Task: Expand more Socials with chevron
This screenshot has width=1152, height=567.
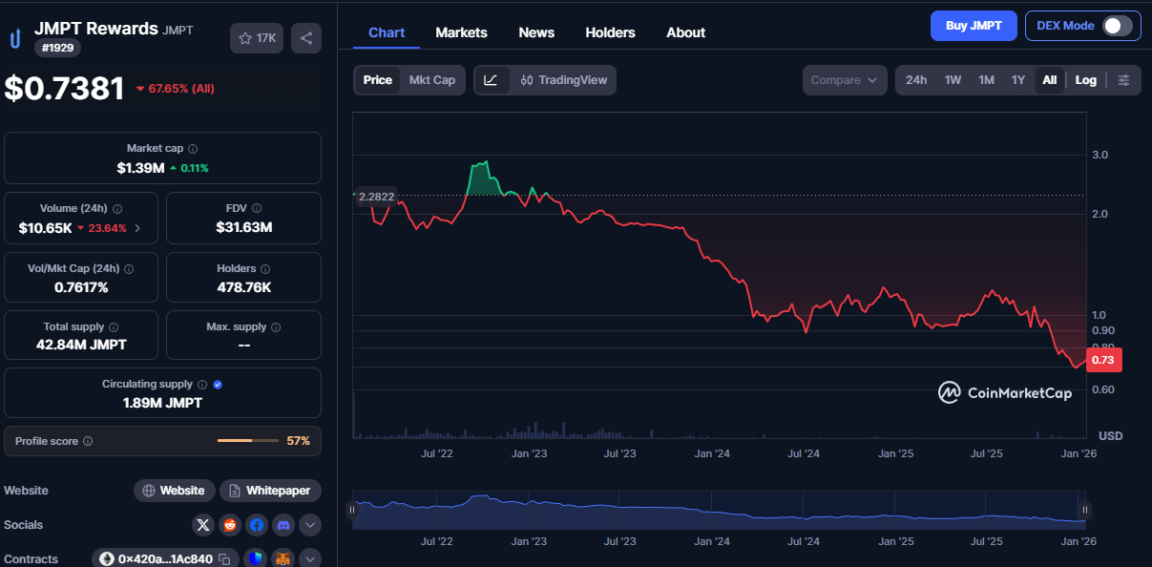Action: [x=310, y=525]
